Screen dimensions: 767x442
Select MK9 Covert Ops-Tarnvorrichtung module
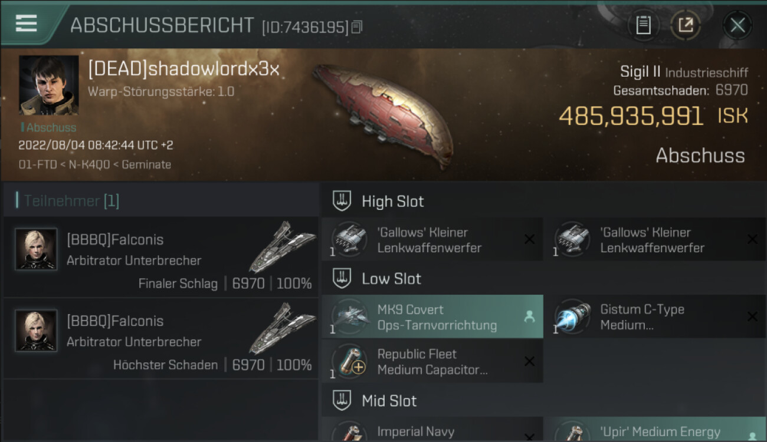tap(432, 316)
